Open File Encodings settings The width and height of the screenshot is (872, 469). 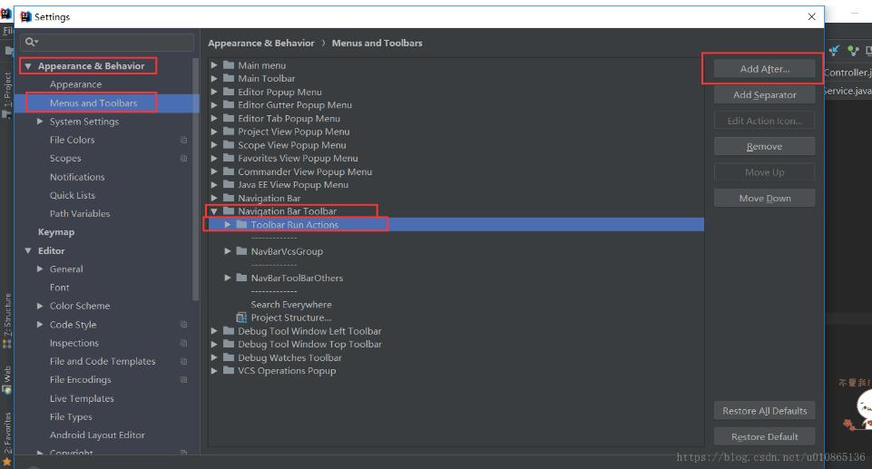pyautogui.click(x=81, y=379)
